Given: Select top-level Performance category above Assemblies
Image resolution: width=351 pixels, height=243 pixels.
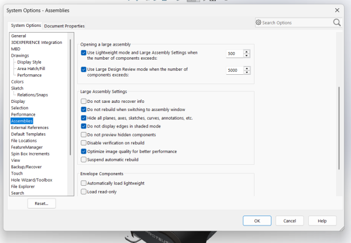Looking at the screenshot, I should tap(23, 114).
